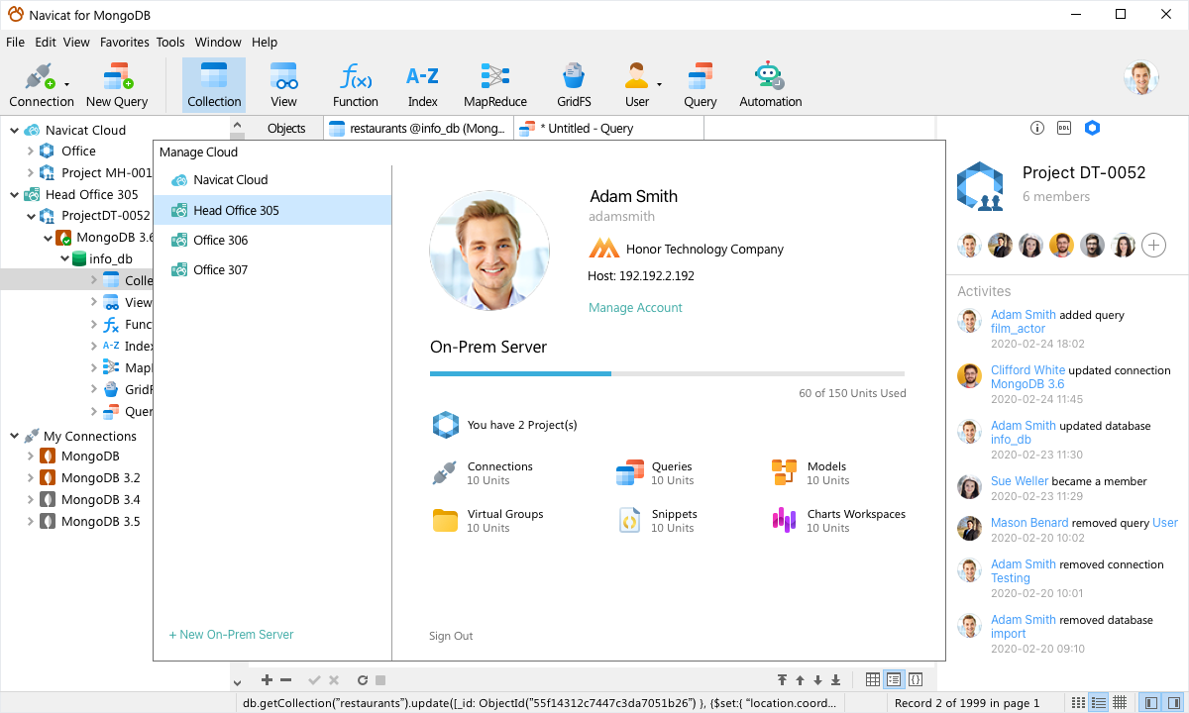Toggle the left pane visibility icon
The height and width of the screenshot is (713, 1189).
pyautogui.click(x=1150, y=702)
